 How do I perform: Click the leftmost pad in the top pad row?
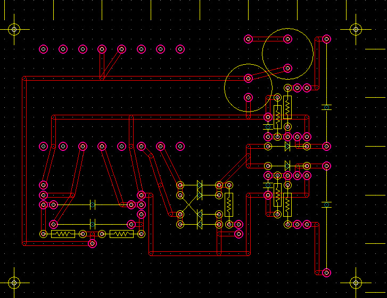point(44,49)
